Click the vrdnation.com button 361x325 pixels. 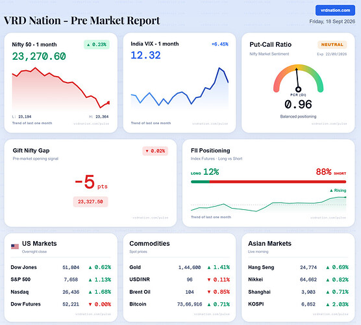click(x=335, y=10)
